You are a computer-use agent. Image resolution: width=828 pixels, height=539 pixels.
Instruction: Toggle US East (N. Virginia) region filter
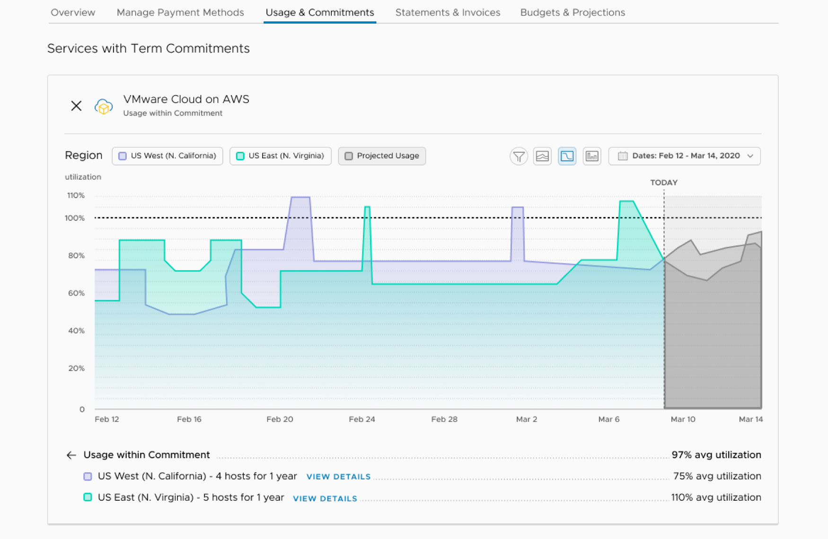[281, 156]
